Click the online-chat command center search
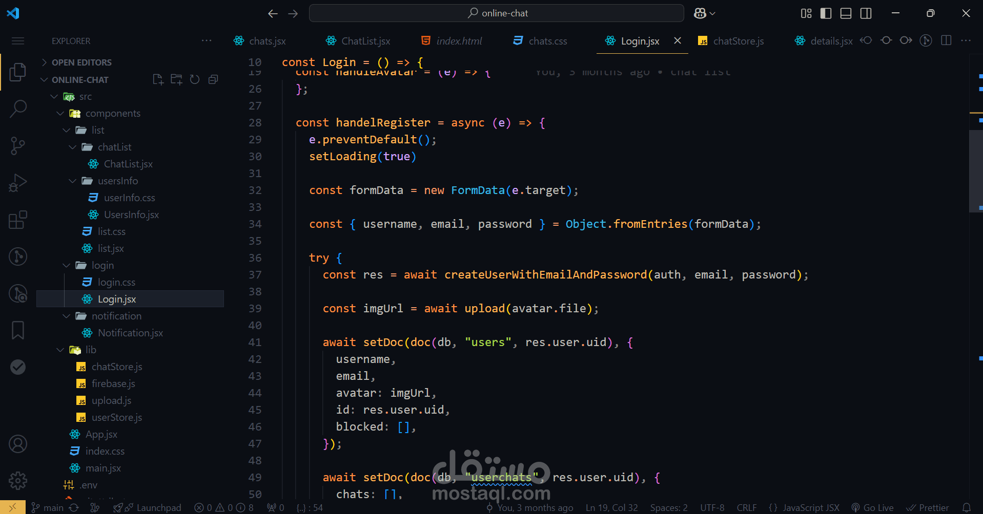This screenshot has width=983, height=514. pyautogui.click(x=496, y=13)
